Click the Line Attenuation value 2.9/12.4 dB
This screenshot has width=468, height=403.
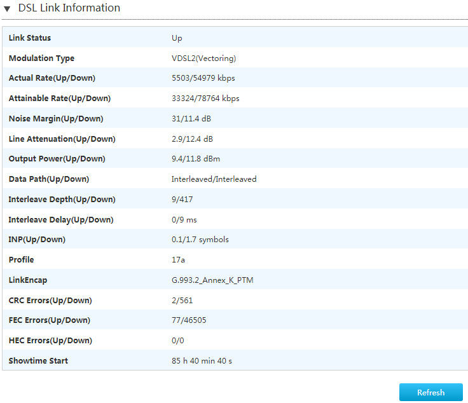[192, 139]
